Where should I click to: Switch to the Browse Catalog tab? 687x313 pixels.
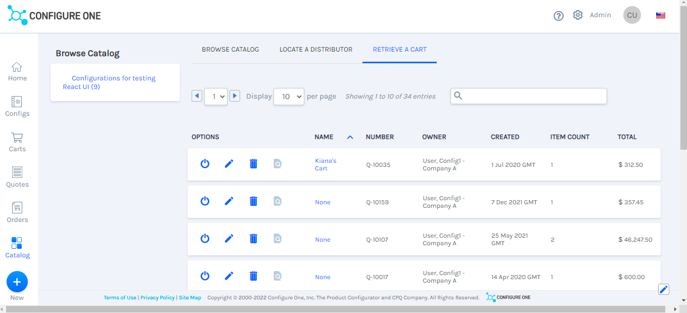point(231,50)
